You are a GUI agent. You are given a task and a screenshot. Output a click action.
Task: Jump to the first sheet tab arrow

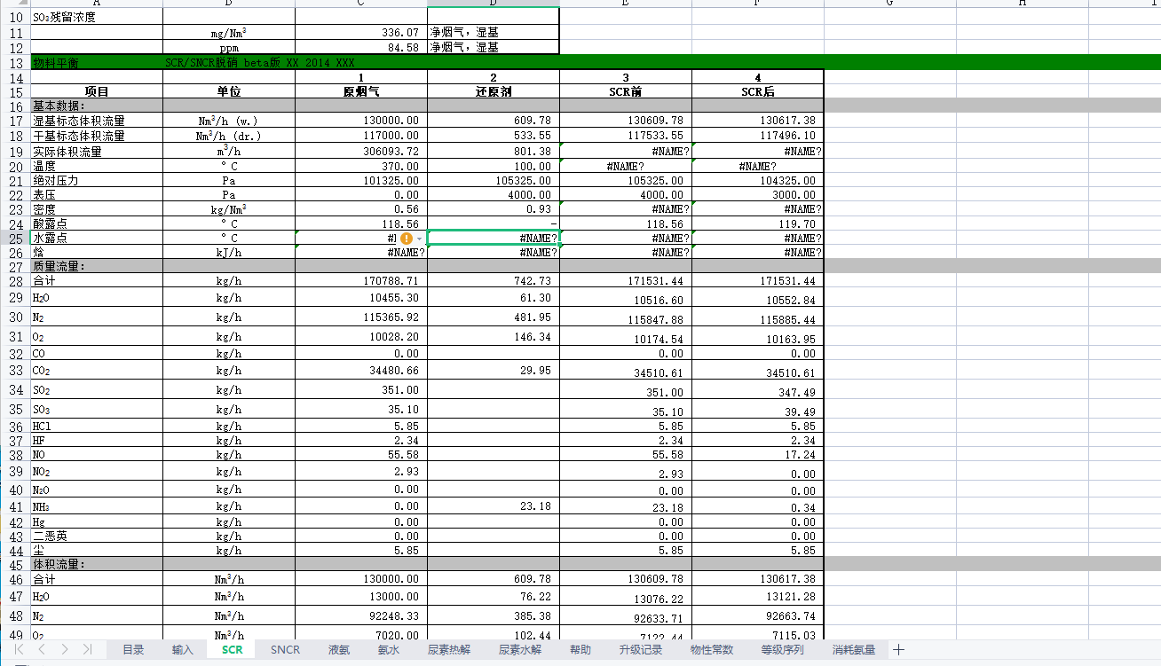(x=20, y=650)
